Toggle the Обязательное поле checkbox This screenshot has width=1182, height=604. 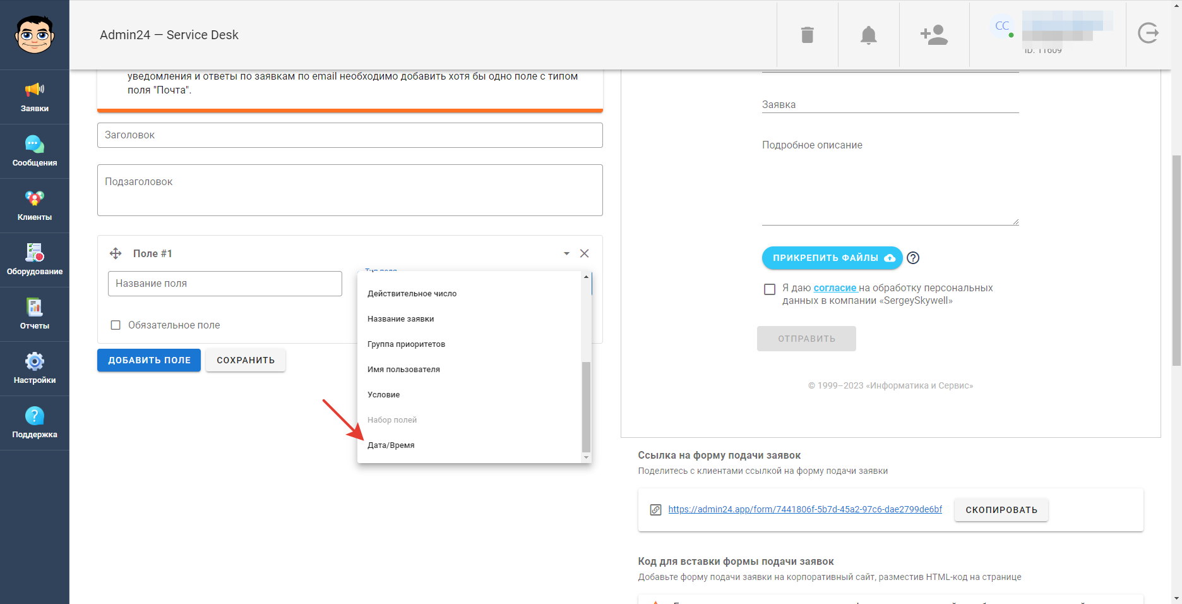pyautogui.click(x=116, y=325)
